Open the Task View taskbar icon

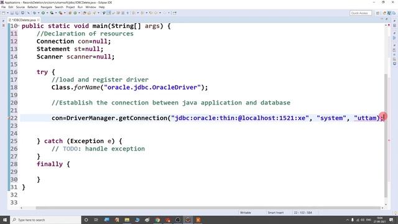[96, 220]
